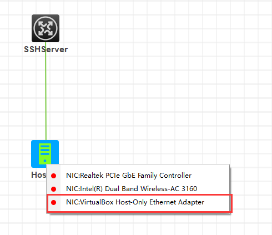The width and height of the screenshot is (272, 235).
Task: Click the crossed-arrows symbol inside SSHServer icon
Action: (46, 28)
